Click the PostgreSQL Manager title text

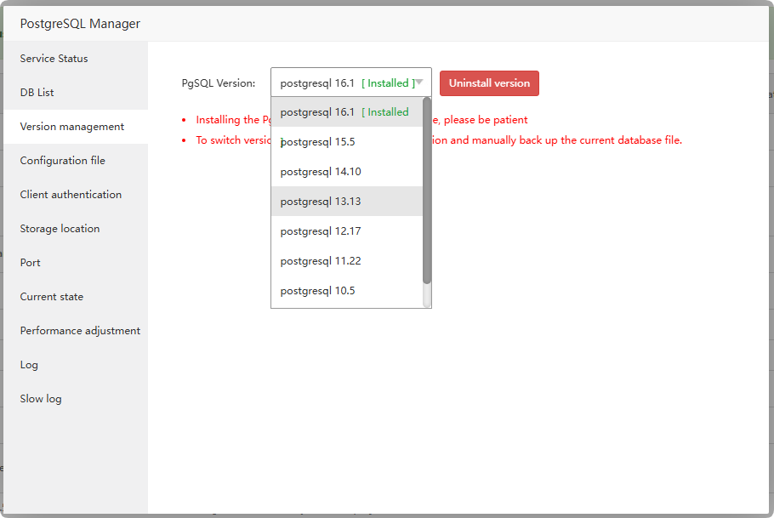(x=80, y=24)
